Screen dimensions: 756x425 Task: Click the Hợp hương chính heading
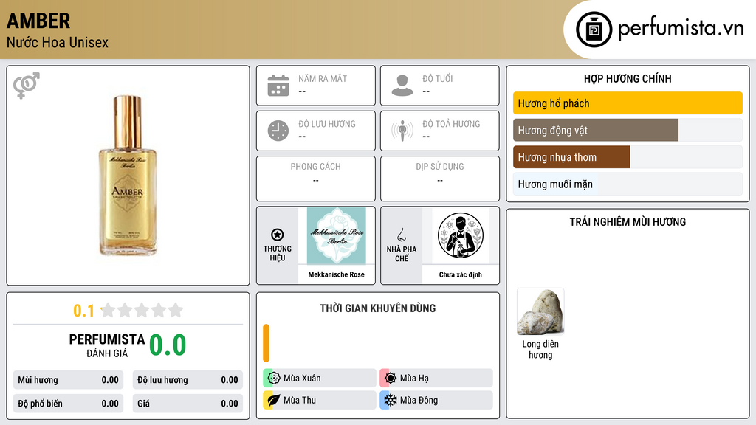[x=628, y=78]
